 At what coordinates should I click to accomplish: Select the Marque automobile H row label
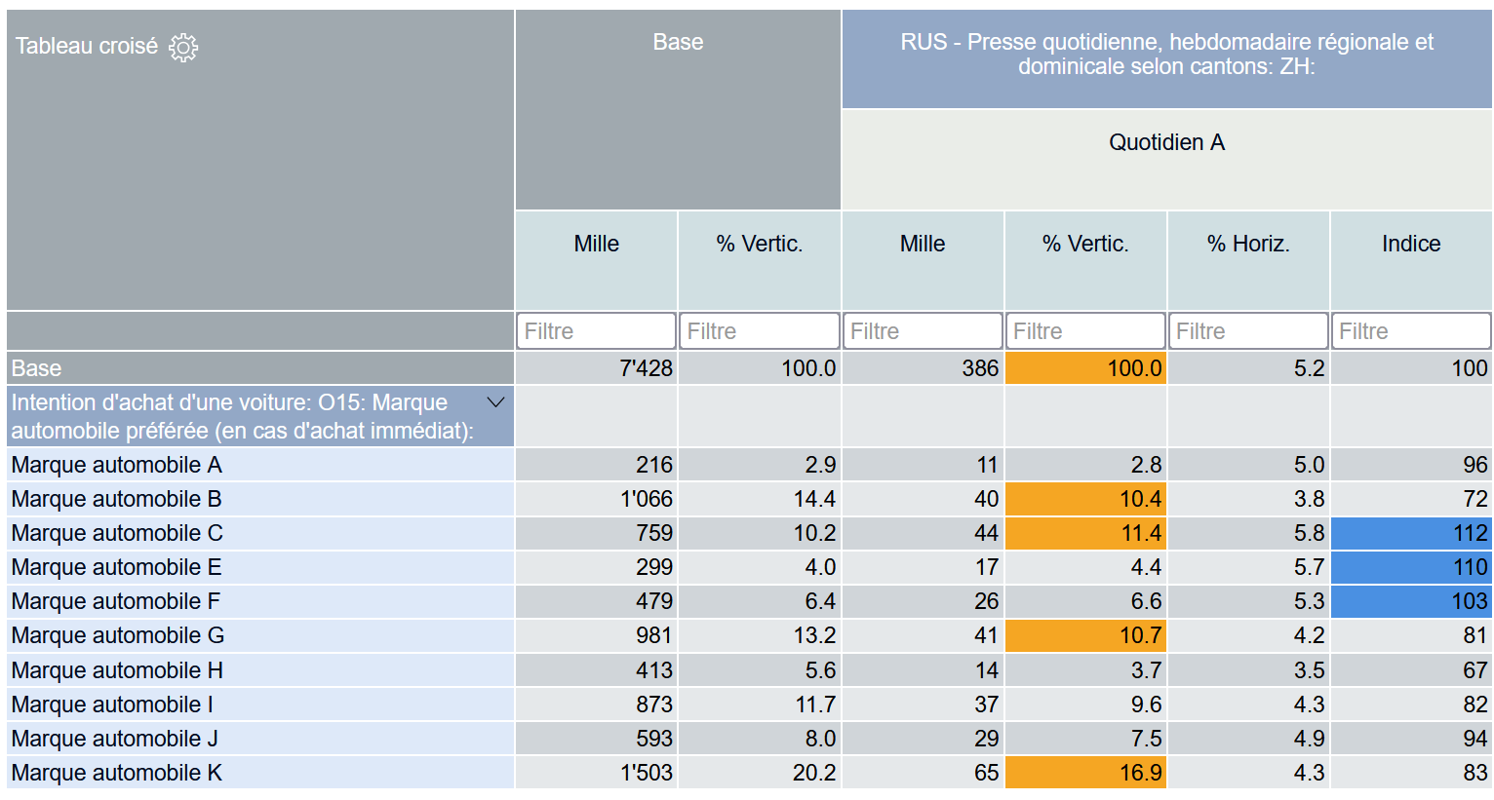point(117,670)
